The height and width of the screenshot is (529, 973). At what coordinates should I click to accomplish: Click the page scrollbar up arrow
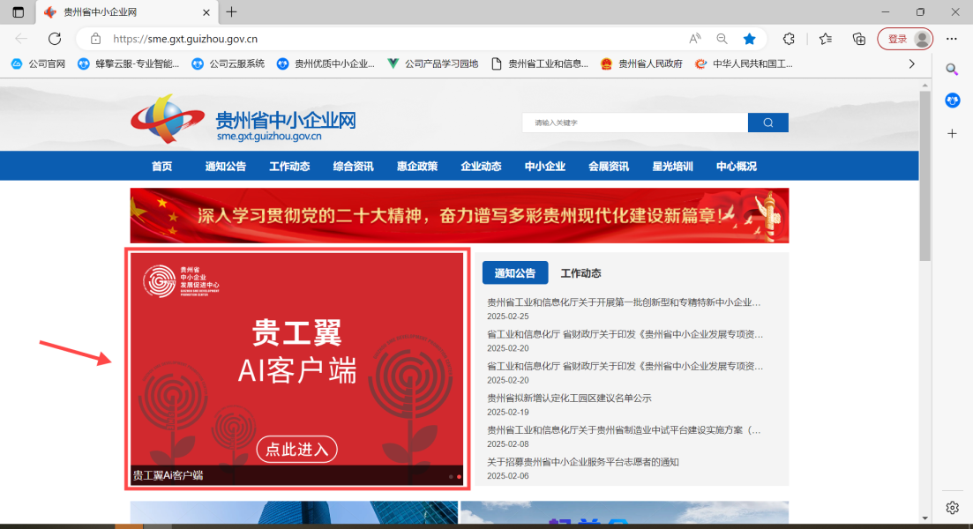coord(925,85)
